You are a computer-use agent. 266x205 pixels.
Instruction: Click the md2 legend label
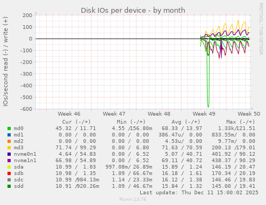pos(19,141)
